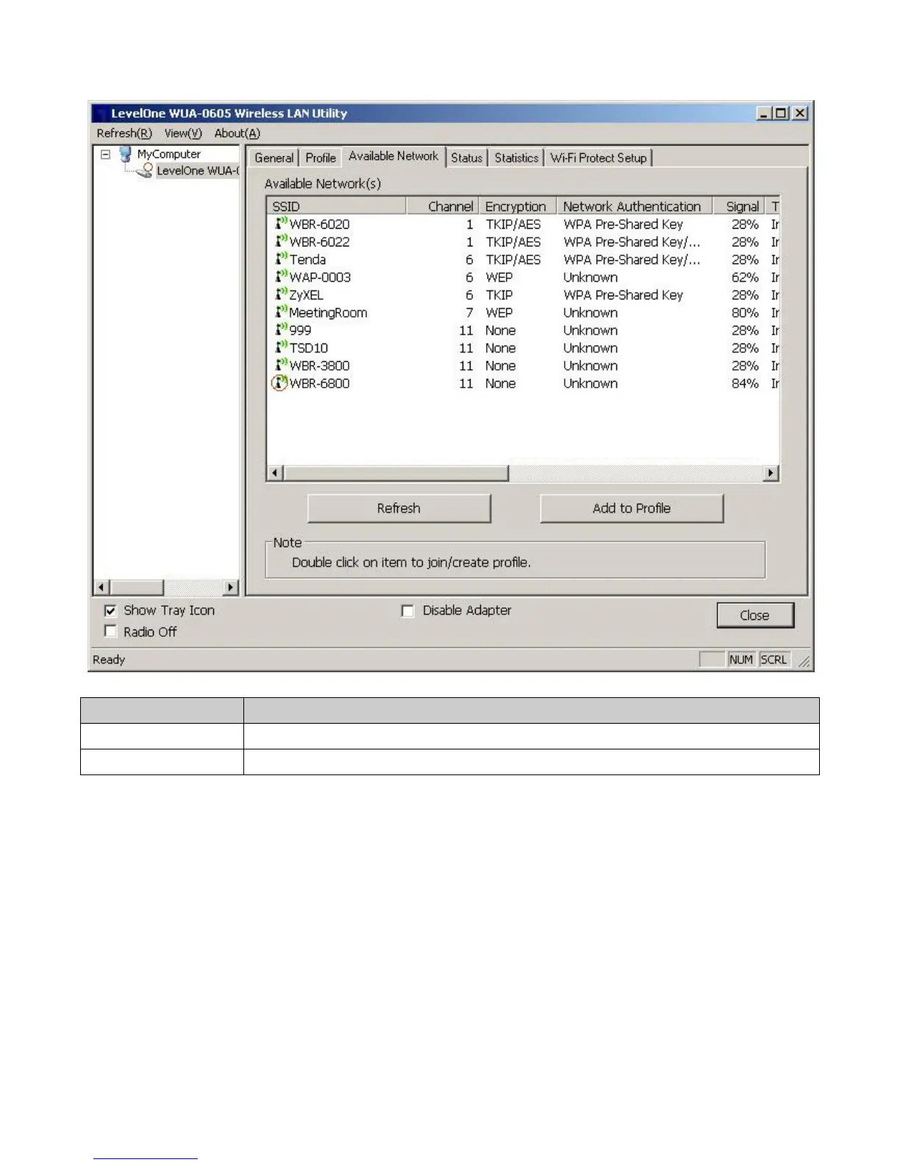
Task: Click the tree pane right scroll arrow
Action: [x=231, y=587]
